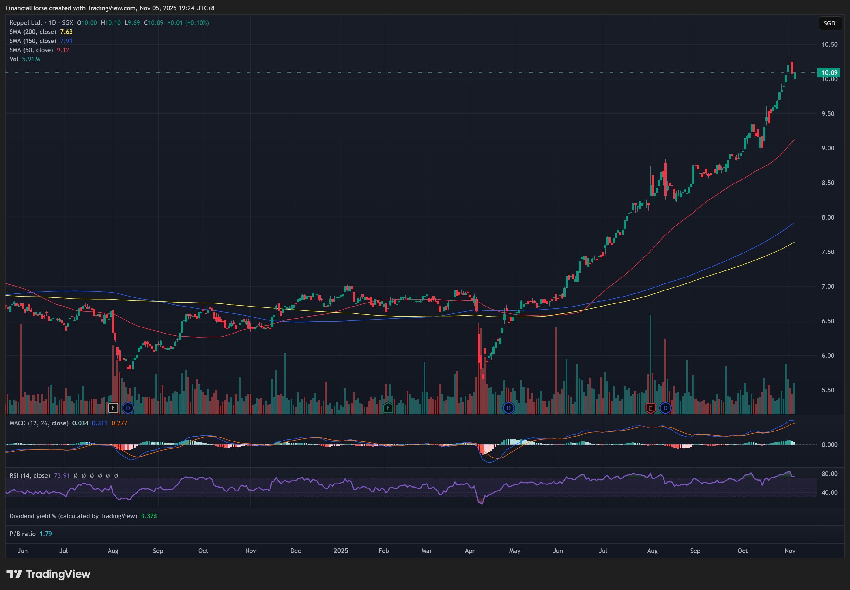The width and height of the screenshot is (850, 590).
Task: Click the RSI (14, close) legend
Action: point(30,475)
